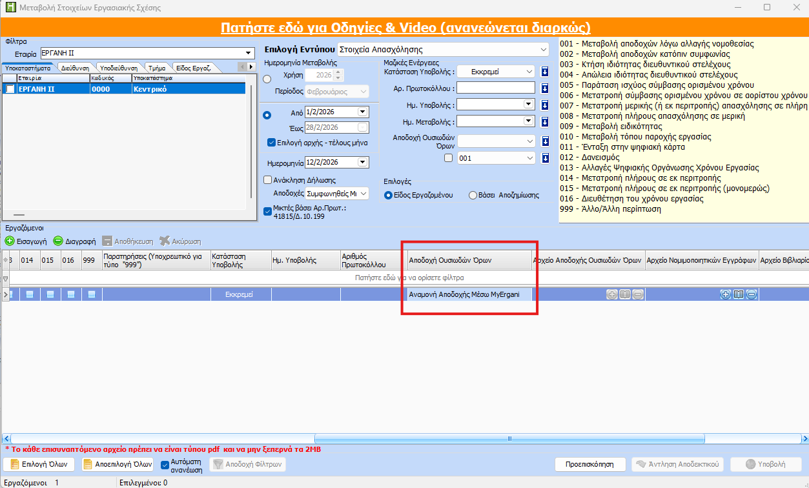Click the Αρ. Πρωτοκόλλου text field
Viewport: 809px width, 488px height.
tap(496, 88)
